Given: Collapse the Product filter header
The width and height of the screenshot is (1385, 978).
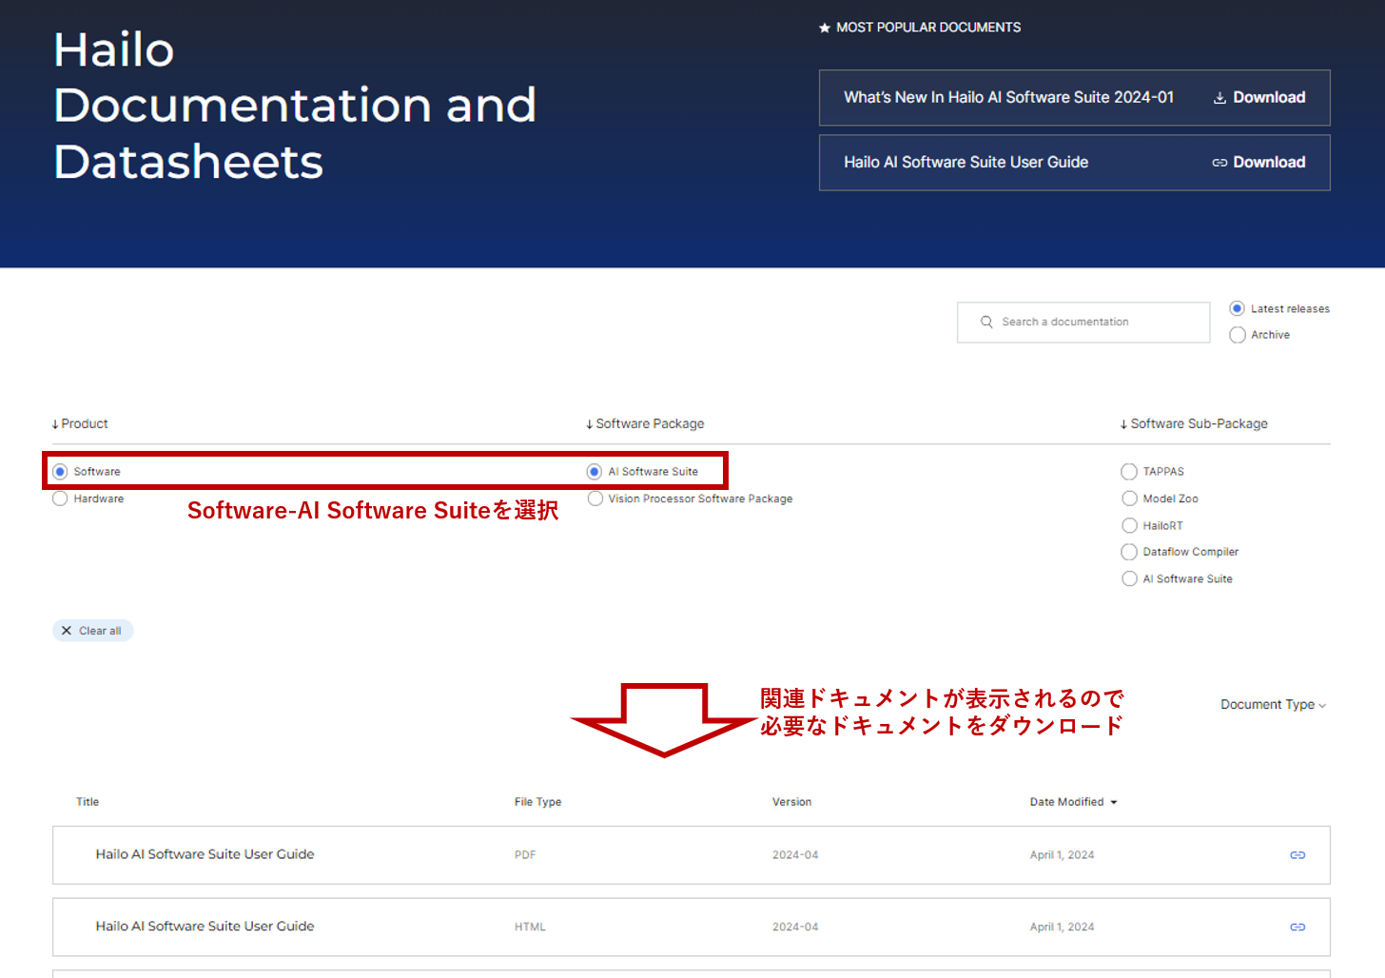Looking at the screenshot, I should (80, 424).
